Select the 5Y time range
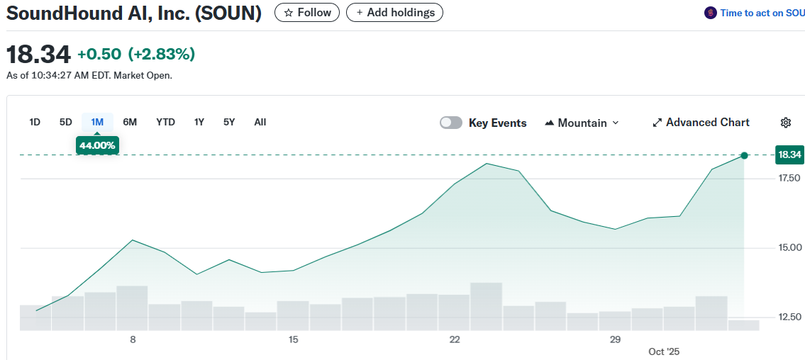 point(229,122)
